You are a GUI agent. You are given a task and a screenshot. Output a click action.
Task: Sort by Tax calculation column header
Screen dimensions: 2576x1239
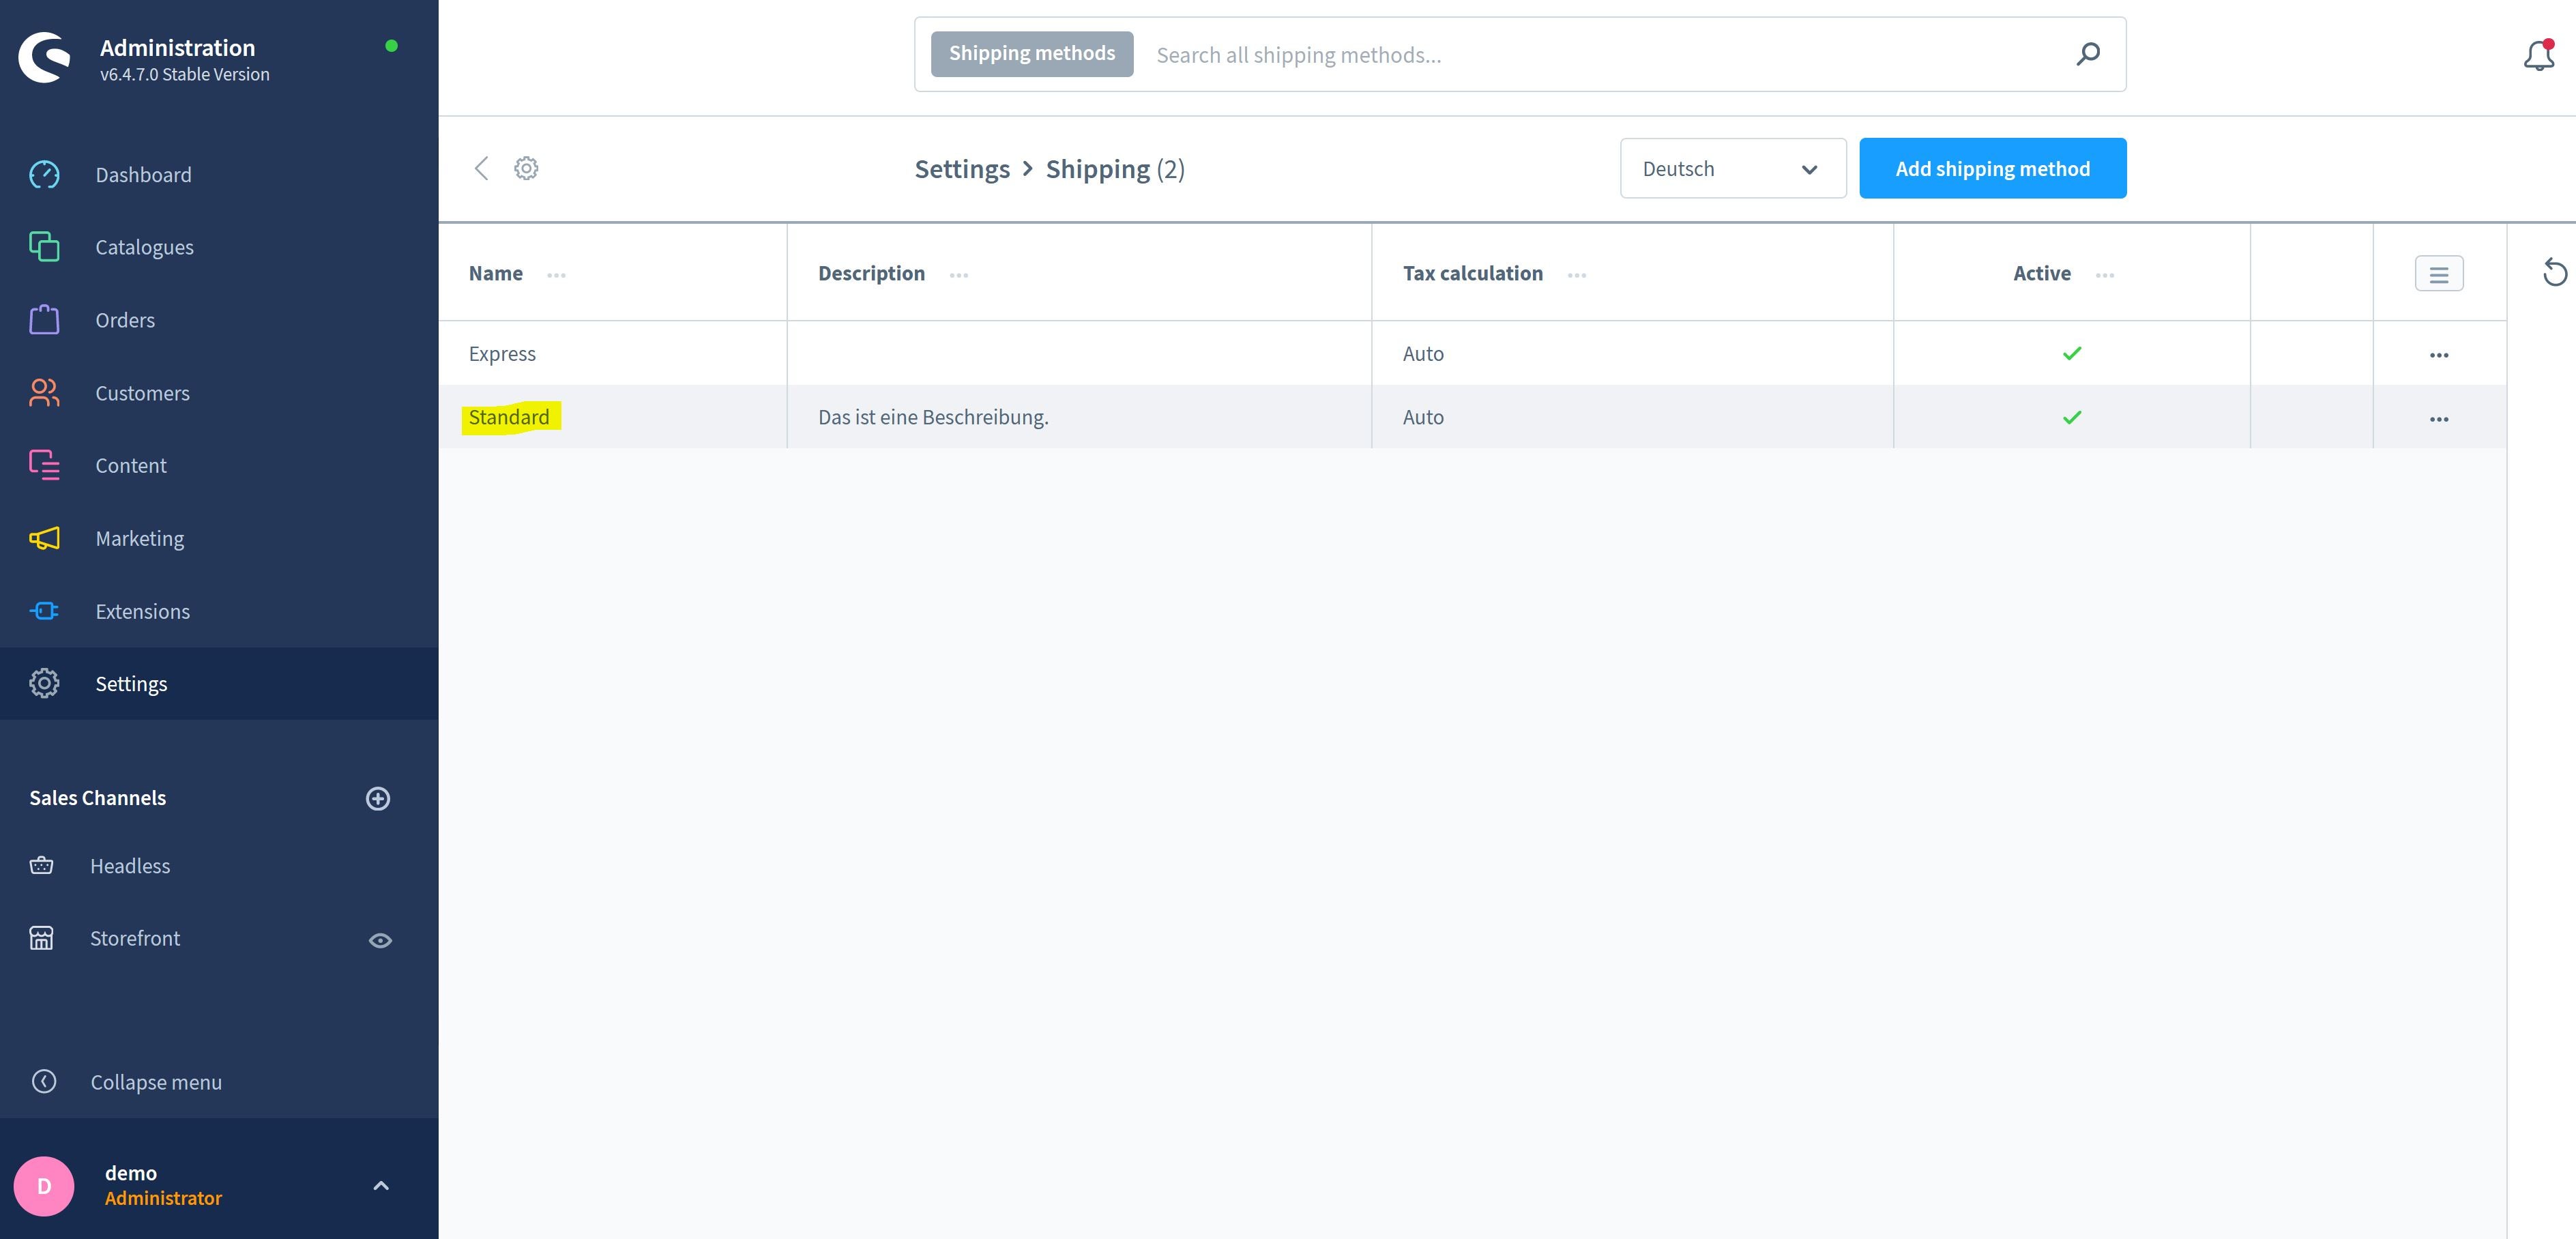[1473, 273]
